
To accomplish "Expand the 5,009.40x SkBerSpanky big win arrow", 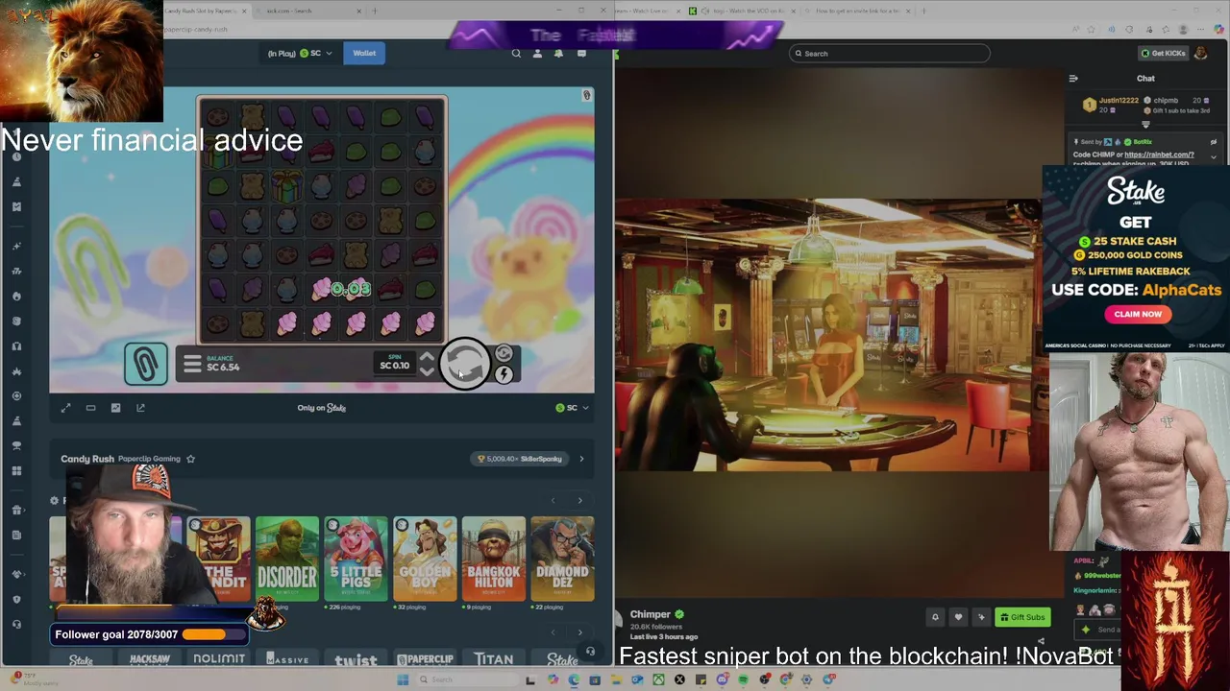I will point(581,459).
